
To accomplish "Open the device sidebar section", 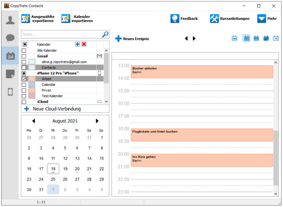I will 10,92.
